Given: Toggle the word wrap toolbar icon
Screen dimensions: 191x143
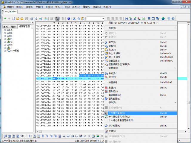Looking at the screenshot, I should click(52, 19).
